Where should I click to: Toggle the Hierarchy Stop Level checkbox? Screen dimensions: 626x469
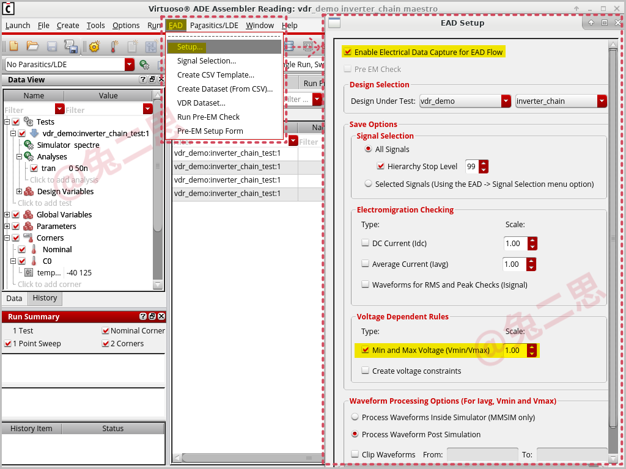380,166
